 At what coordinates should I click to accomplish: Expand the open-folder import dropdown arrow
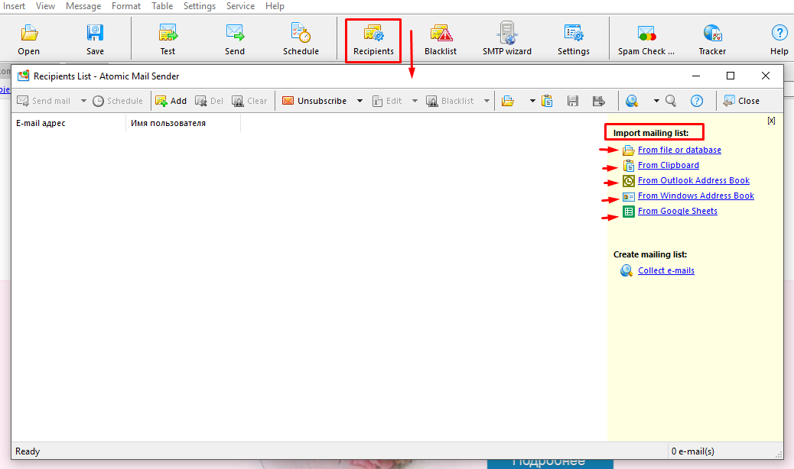click(x=532, y=101)
